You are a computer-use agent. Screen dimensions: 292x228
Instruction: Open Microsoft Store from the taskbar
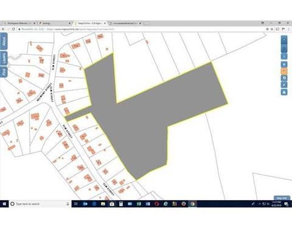tap(112, 204)
